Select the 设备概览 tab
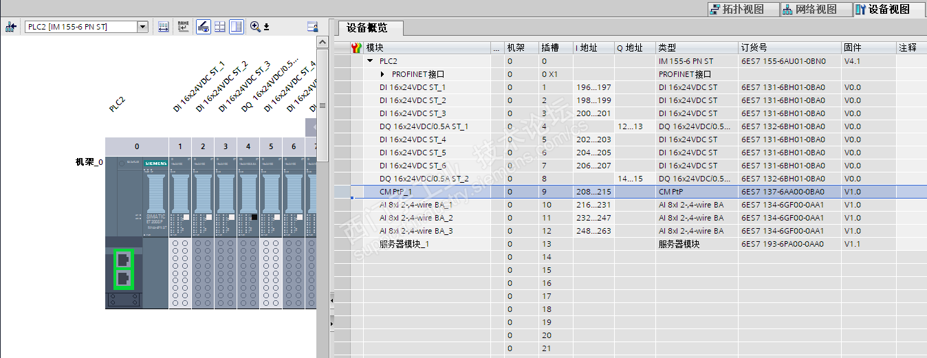Image resolution: width=927 pixels, height=358 pixels. coord(367,27)
